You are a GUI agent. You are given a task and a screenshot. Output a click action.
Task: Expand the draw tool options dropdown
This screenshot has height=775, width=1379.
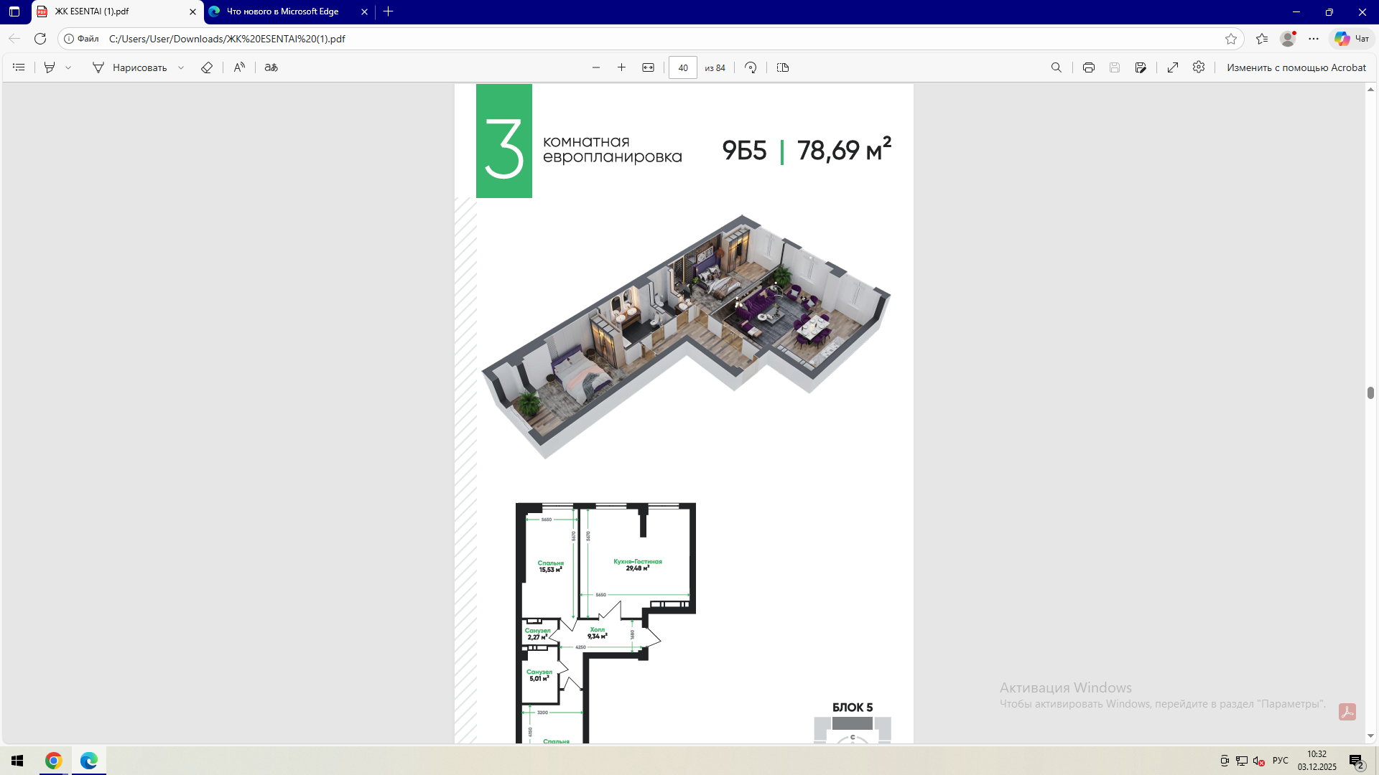[x=181, y=67]
